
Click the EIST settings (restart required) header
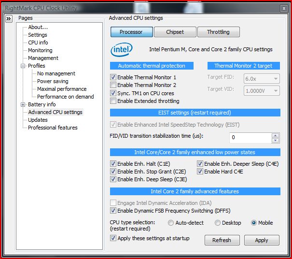click(x=195, y=113)
